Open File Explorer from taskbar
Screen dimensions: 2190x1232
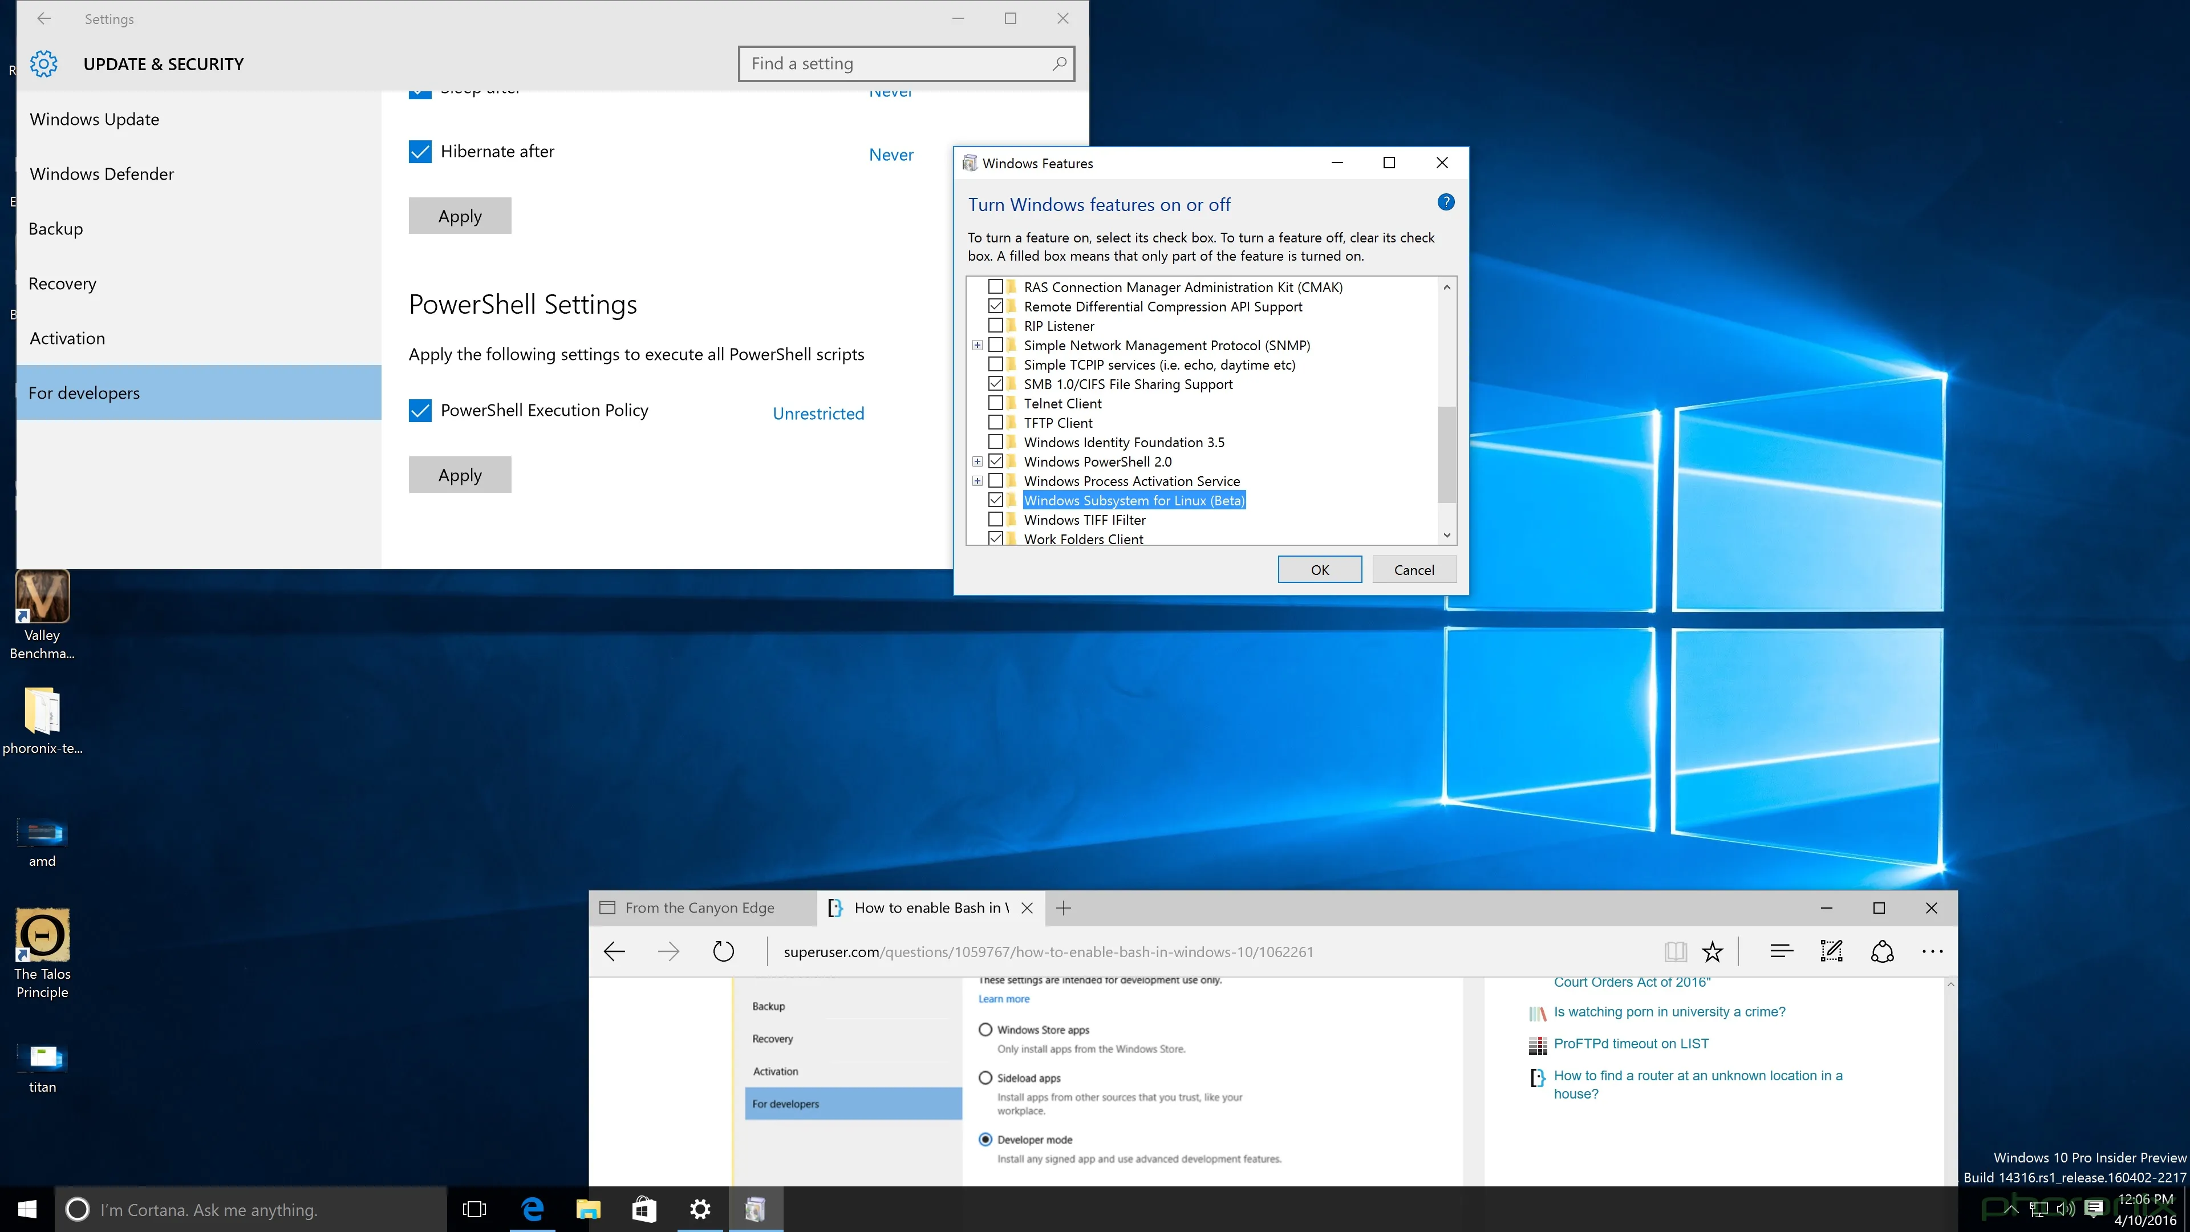(589, 1209)
